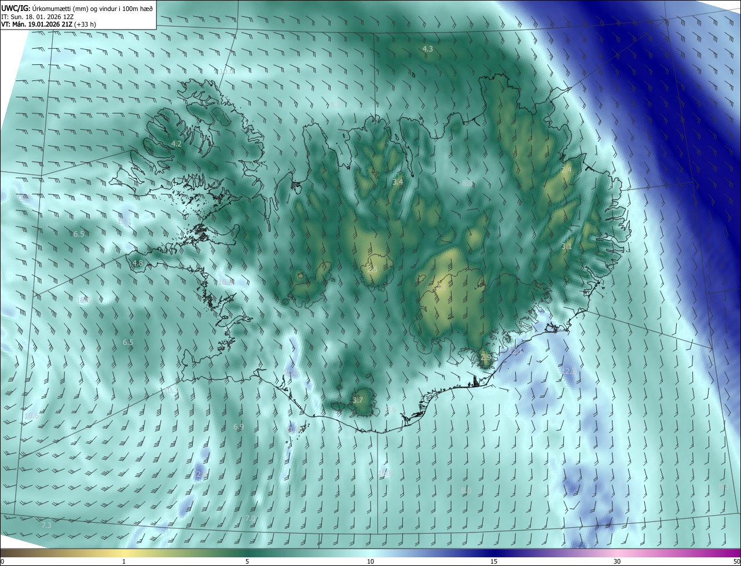Click the colorbar tick label 50
This screenshot has height=566, width=741.
coord(736,561)
